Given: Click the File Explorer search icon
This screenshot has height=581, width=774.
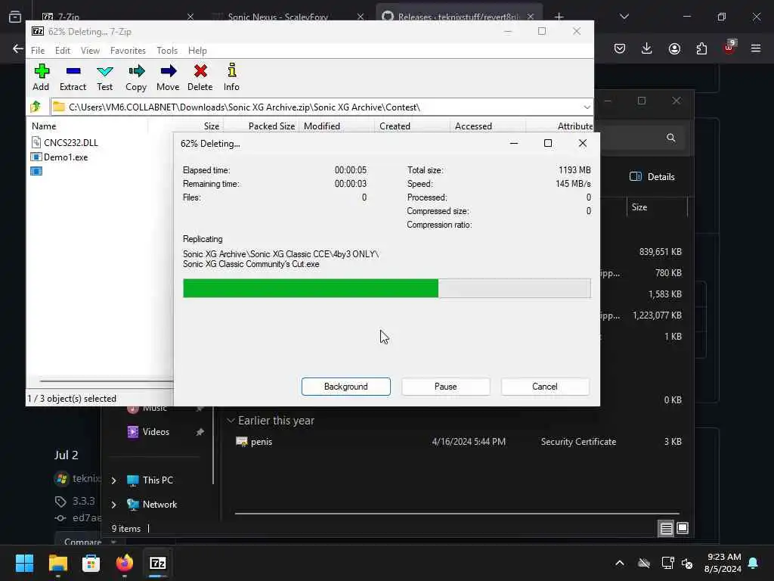Looking at the screenshot, I should [670, 138].
